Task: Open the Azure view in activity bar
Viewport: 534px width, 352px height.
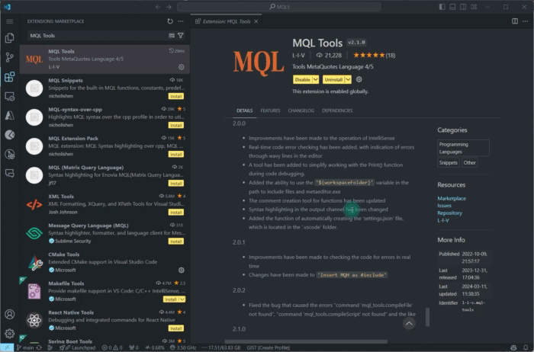Action: tap(9, 116)
